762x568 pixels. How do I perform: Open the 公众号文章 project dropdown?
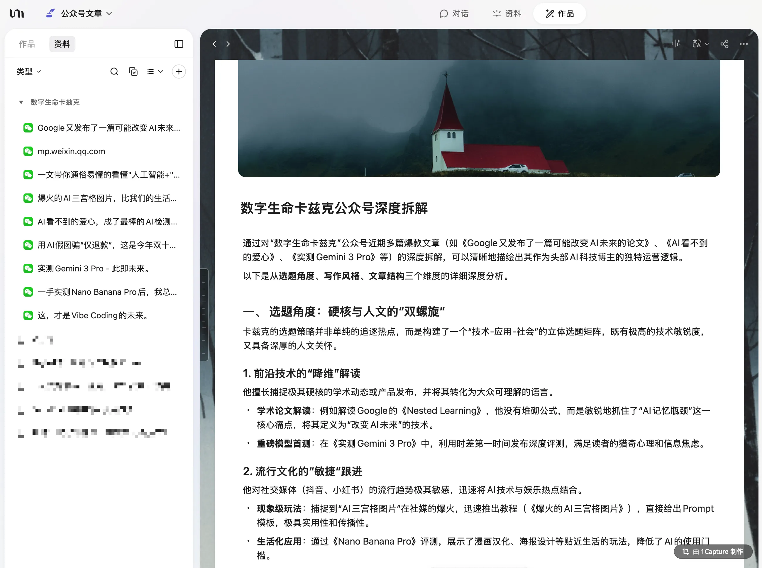(81, 13)
